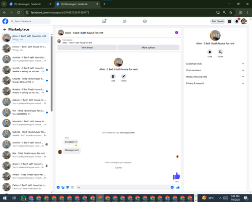Open Chayito conversation in the list
The height and width of the screenshot is (202, 252).
click(25, 80)
